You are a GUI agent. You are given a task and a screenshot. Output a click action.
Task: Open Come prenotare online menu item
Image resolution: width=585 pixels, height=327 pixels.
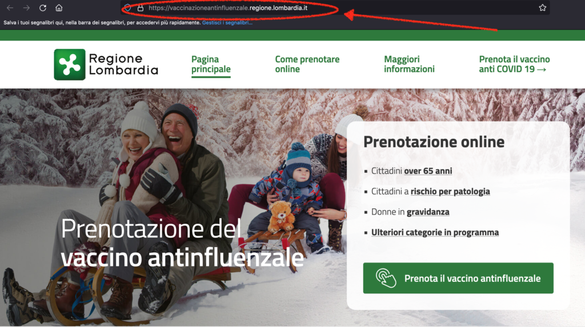click(x=307, y=64)
